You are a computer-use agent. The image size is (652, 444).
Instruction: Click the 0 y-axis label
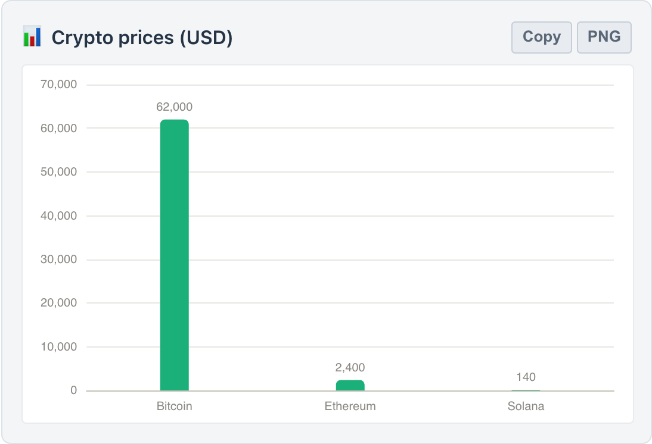73,390
